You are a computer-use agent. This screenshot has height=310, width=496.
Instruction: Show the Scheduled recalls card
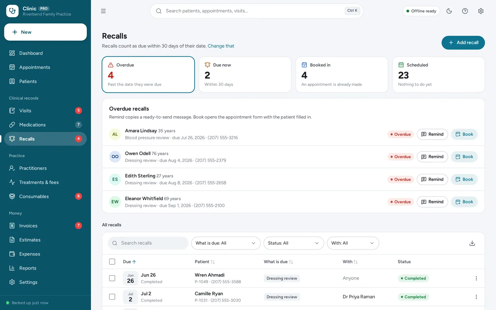(x=439, y=75)
